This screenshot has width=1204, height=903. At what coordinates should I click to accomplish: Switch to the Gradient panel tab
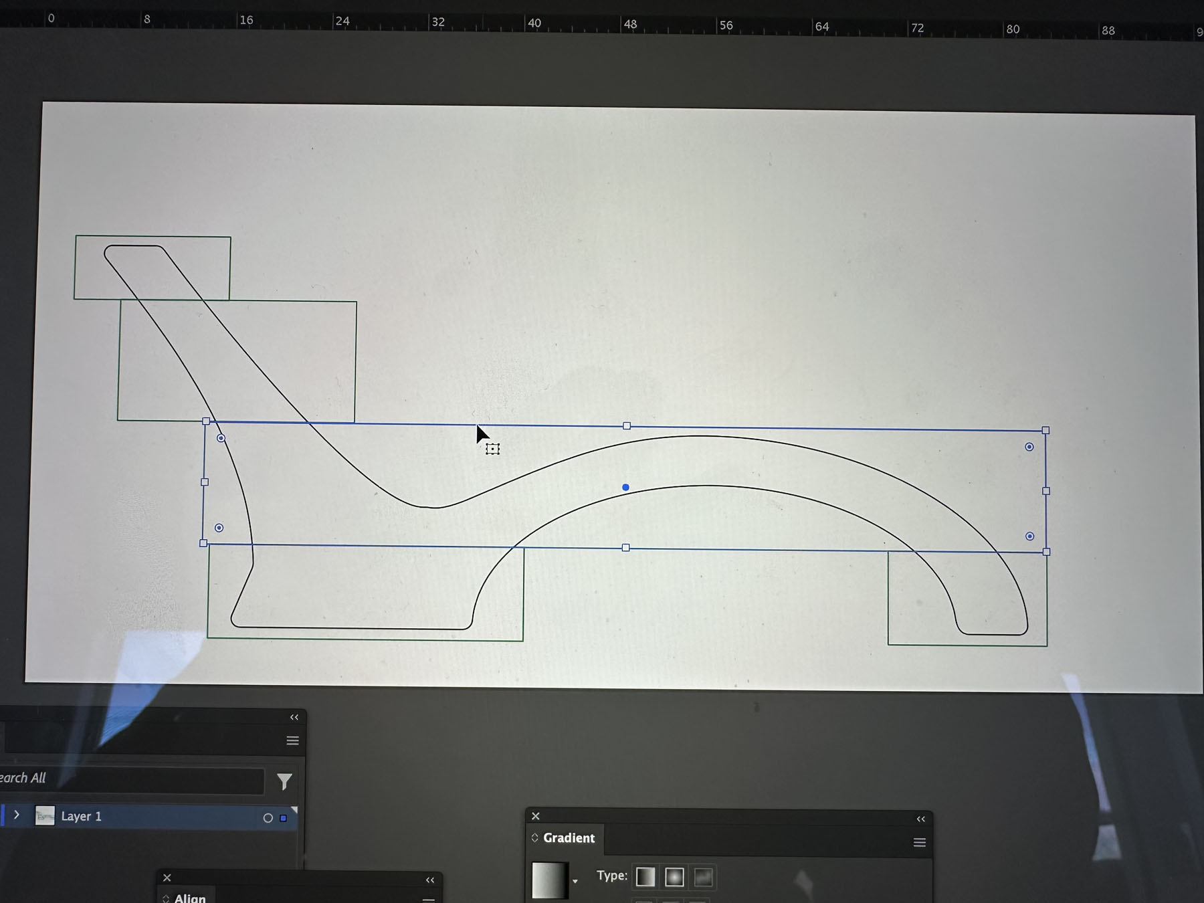(568, 838)
